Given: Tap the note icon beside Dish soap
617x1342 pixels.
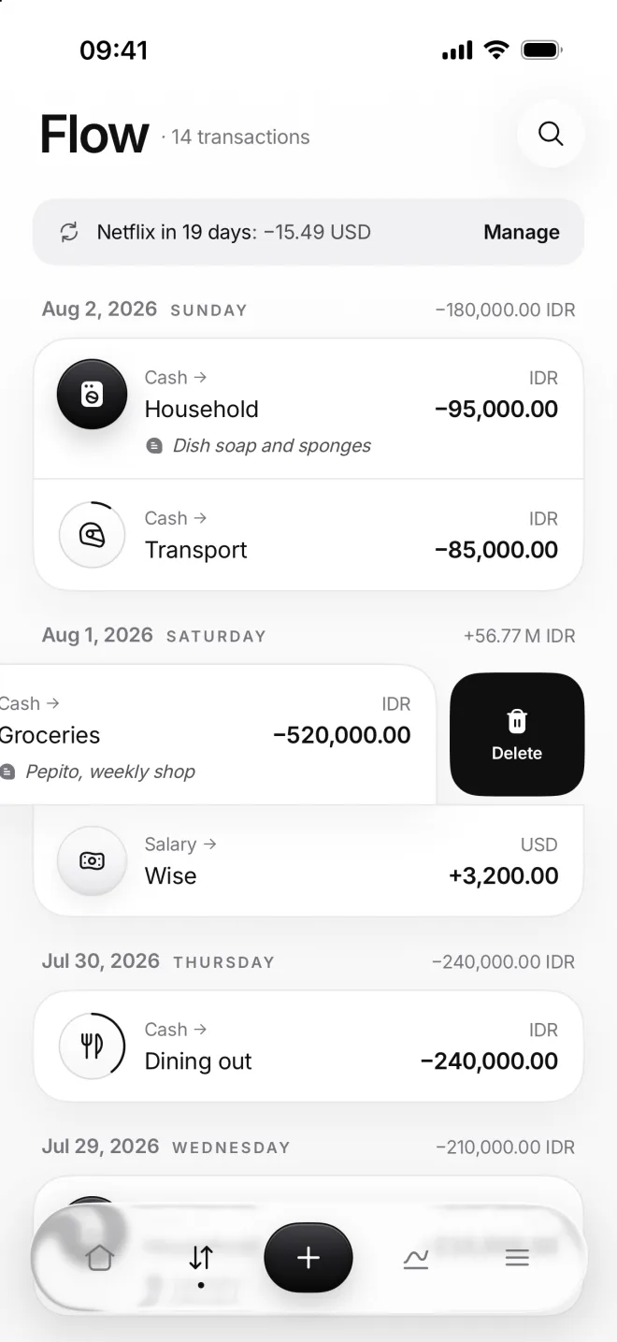Looking at the screenshot, I should coord(154,446).
